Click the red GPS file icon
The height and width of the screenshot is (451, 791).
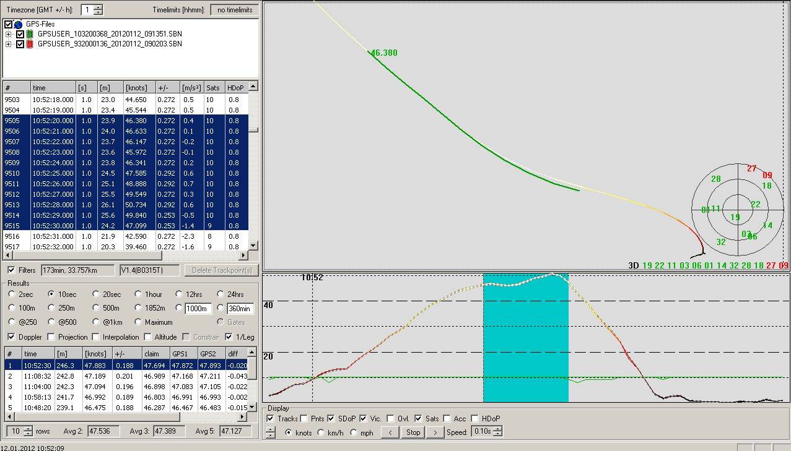tap(30, 44)
